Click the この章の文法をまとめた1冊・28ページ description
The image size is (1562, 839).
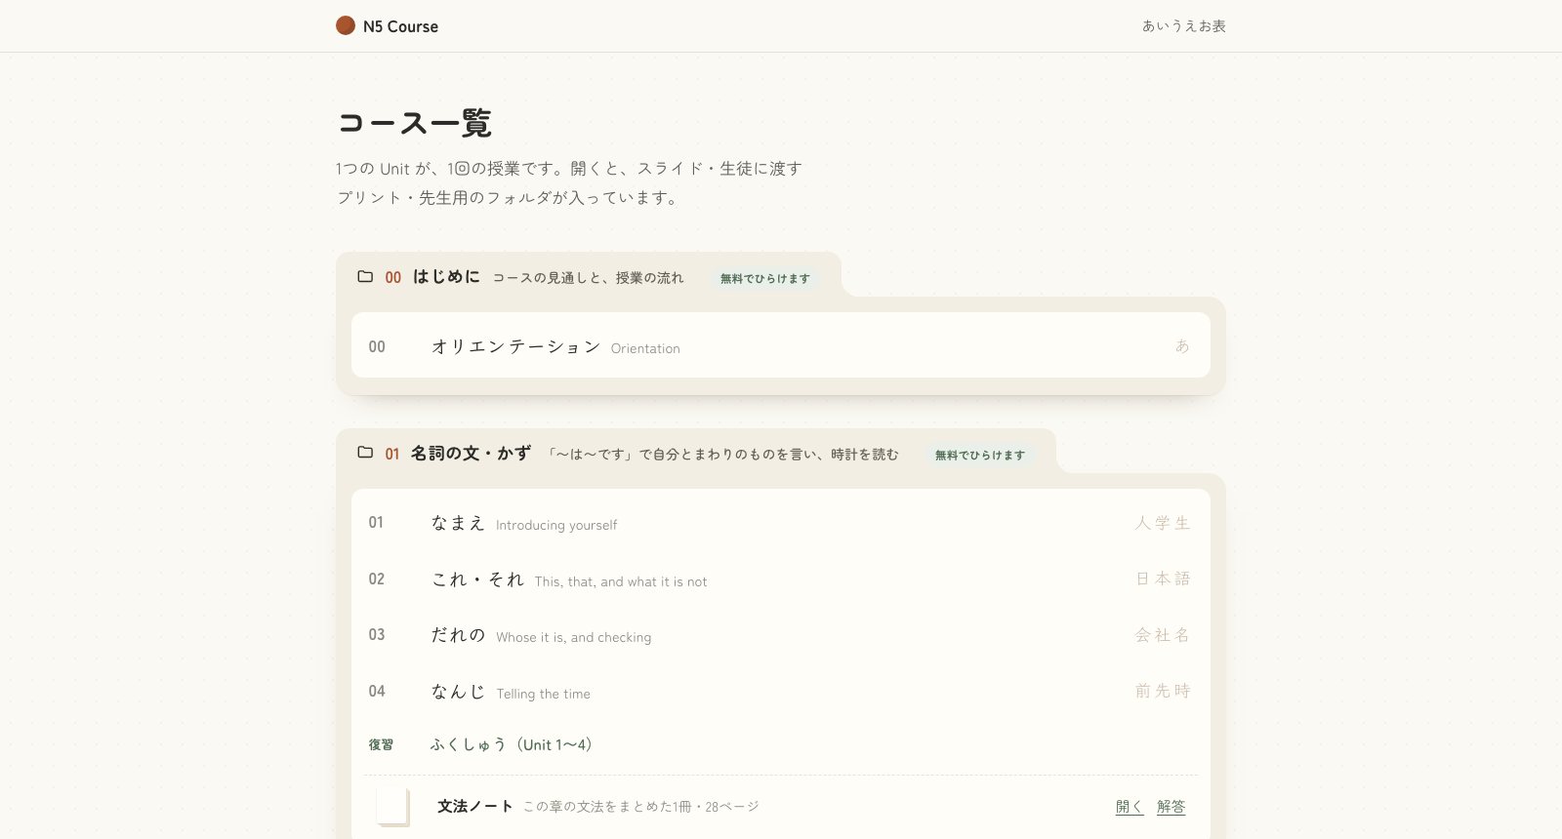tap(640, 807)
